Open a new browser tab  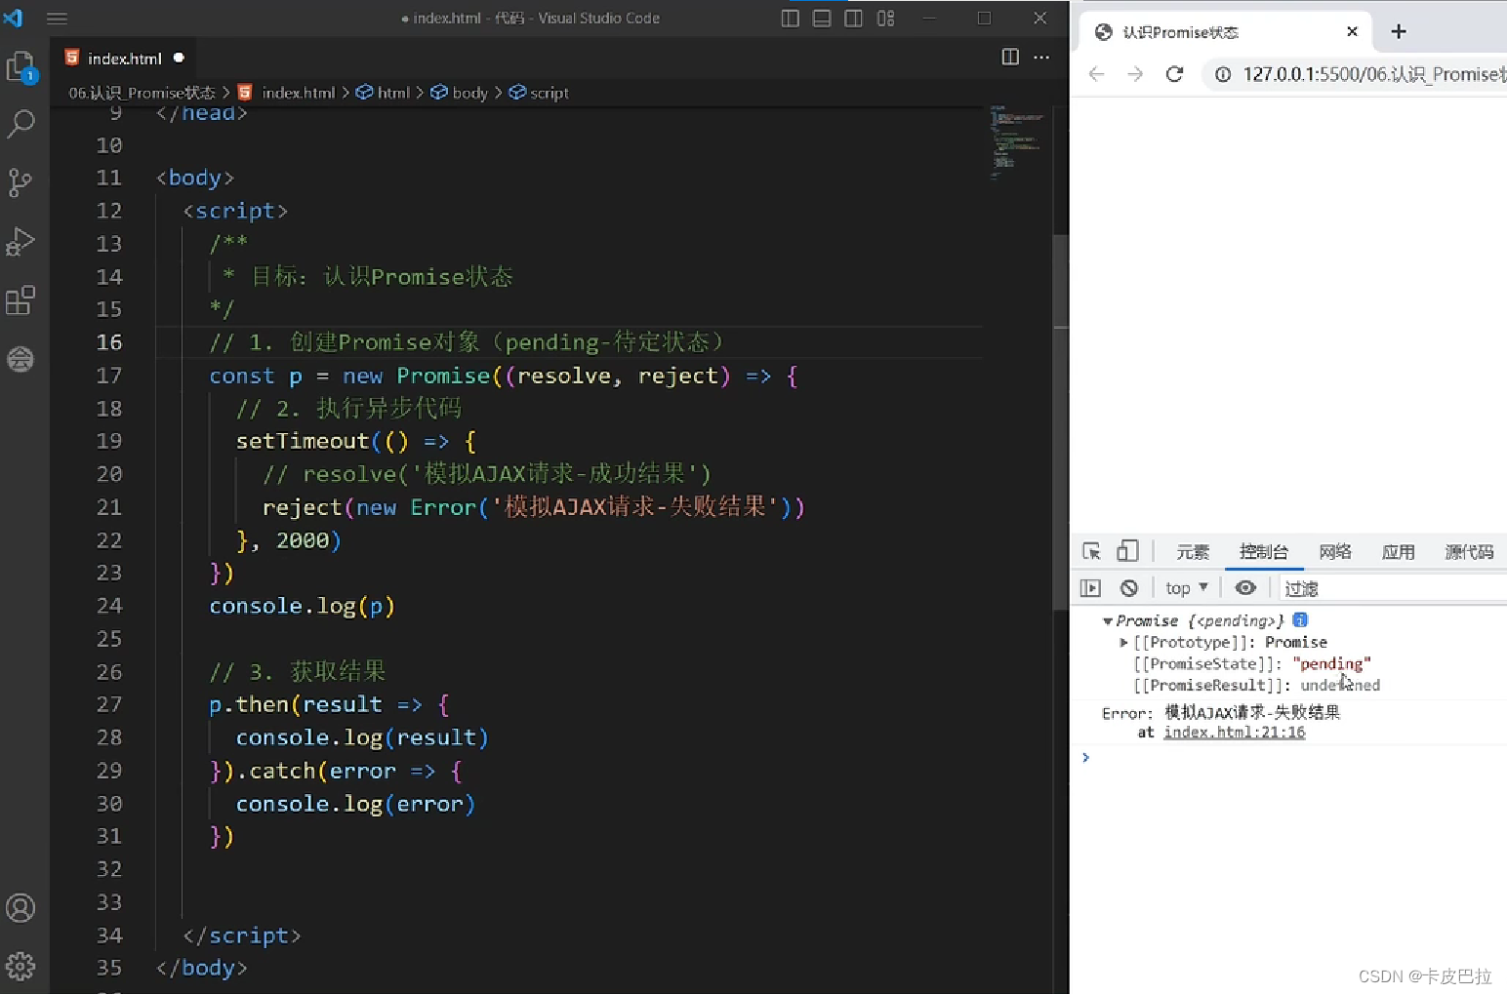1399,31
